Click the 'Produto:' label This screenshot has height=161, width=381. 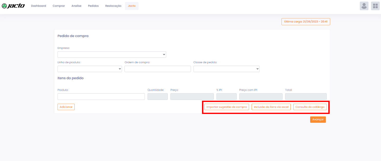63,90
